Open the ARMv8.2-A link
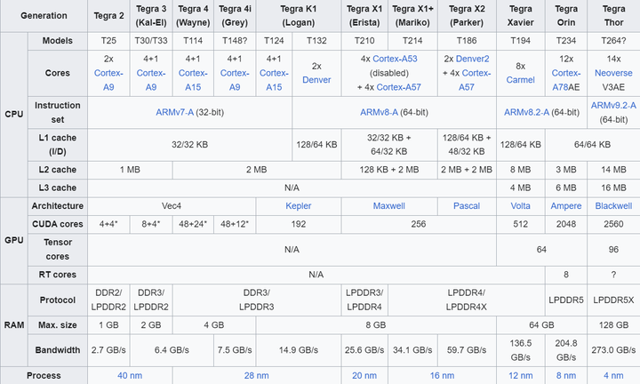The height and width of the screenshot is (384, 640). (526, 112)
